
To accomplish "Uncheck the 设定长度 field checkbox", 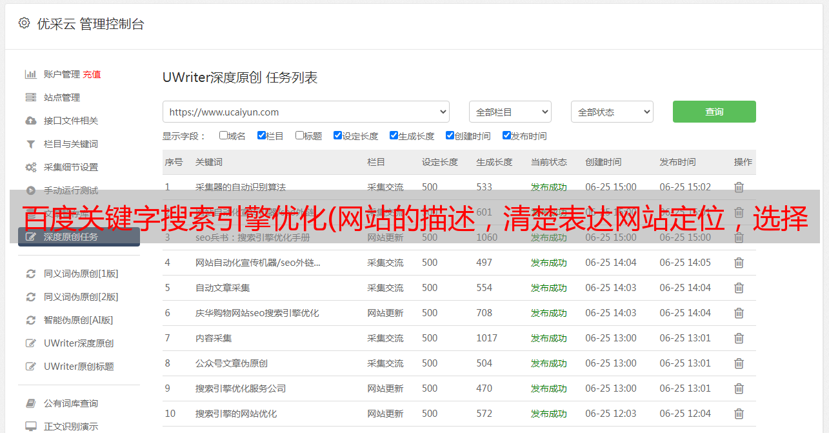I will 337,136.
